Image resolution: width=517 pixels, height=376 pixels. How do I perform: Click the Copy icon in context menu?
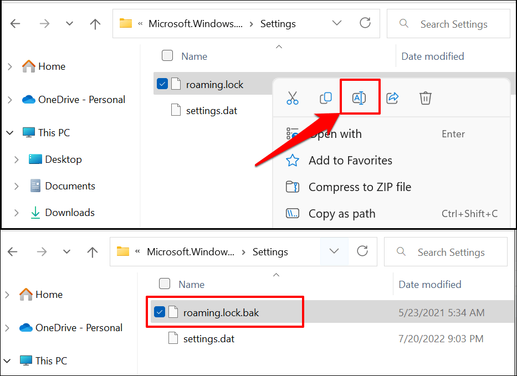point(326,98)
